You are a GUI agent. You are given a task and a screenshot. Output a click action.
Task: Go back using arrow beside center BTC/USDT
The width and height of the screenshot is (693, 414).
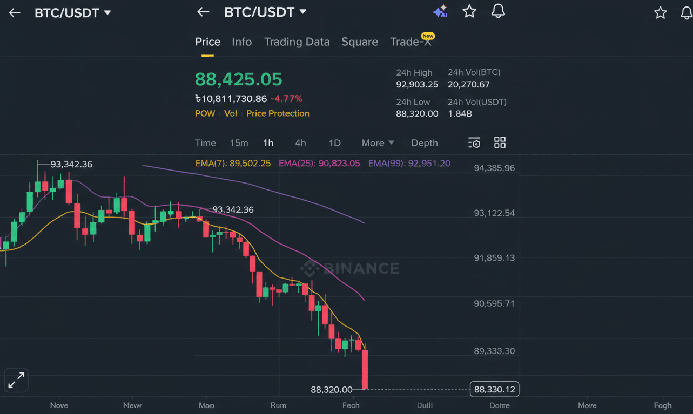pyautogui.click(x=203, y=12)
